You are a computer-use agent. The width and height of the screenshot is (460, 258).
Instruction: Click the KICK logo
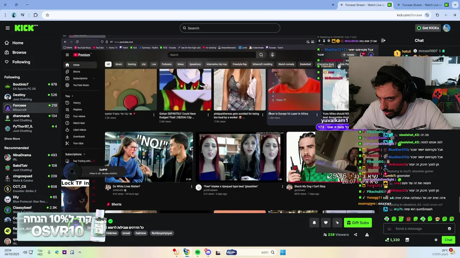[x=26, y=28]
